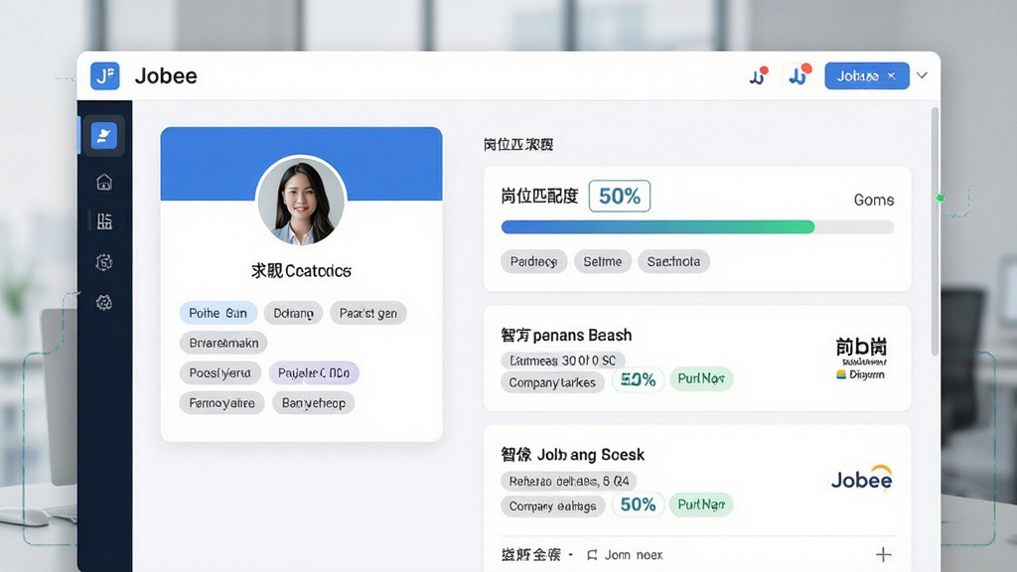Open the 'penans Beash' job title
This screenshot has width=1017, height=572.
pyautogui.click(x=566, y=336)
